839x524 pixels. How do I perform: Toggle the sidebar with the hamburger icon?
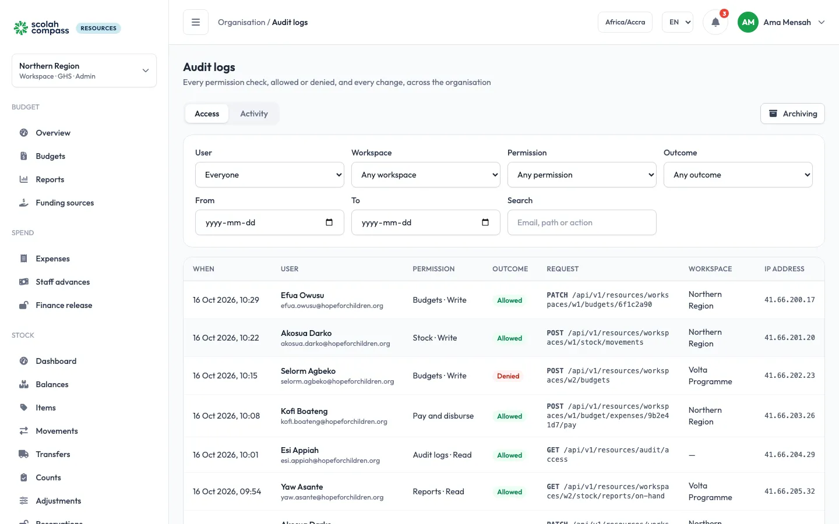tap(196, 22)
